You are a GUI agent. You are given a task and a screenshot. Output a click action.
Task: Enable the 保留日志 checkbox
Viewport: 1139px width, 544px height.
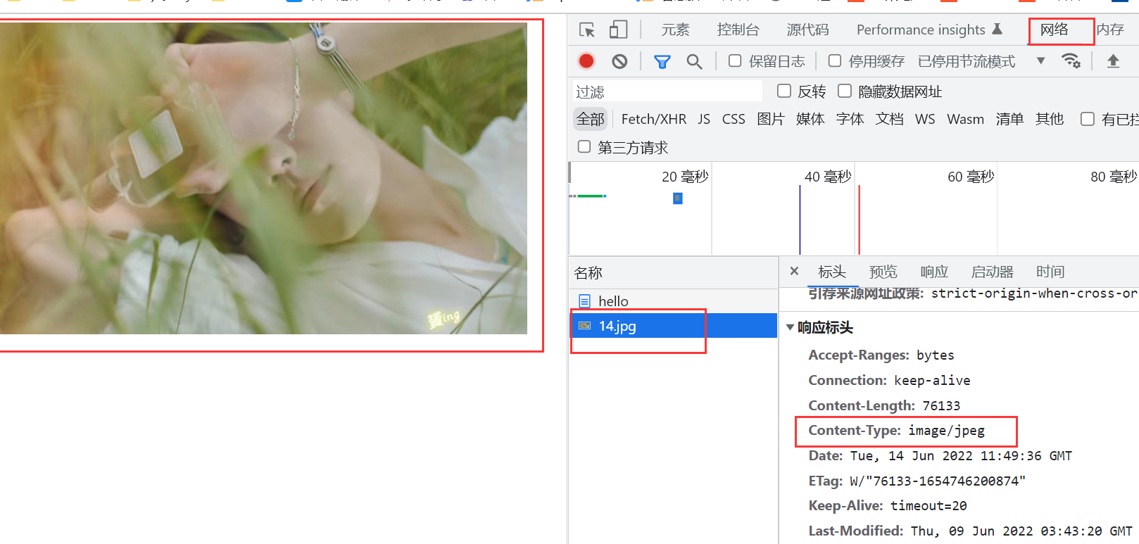[735, 61]
